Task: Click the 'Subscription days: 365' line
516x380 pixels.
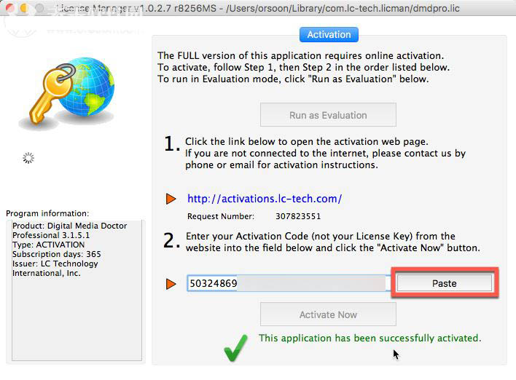Action: point(57,254)
